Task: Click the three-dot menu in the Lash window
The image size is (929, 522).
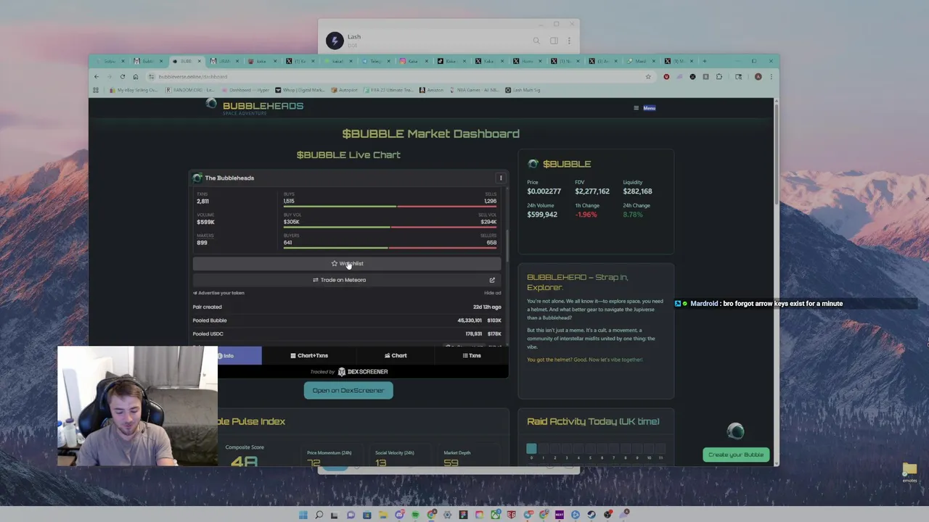Action: [x=569, y=41]
